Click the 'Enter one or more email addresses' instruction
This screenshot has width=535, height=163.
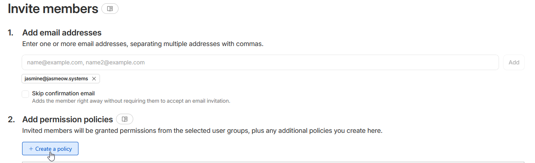(143, 44)
